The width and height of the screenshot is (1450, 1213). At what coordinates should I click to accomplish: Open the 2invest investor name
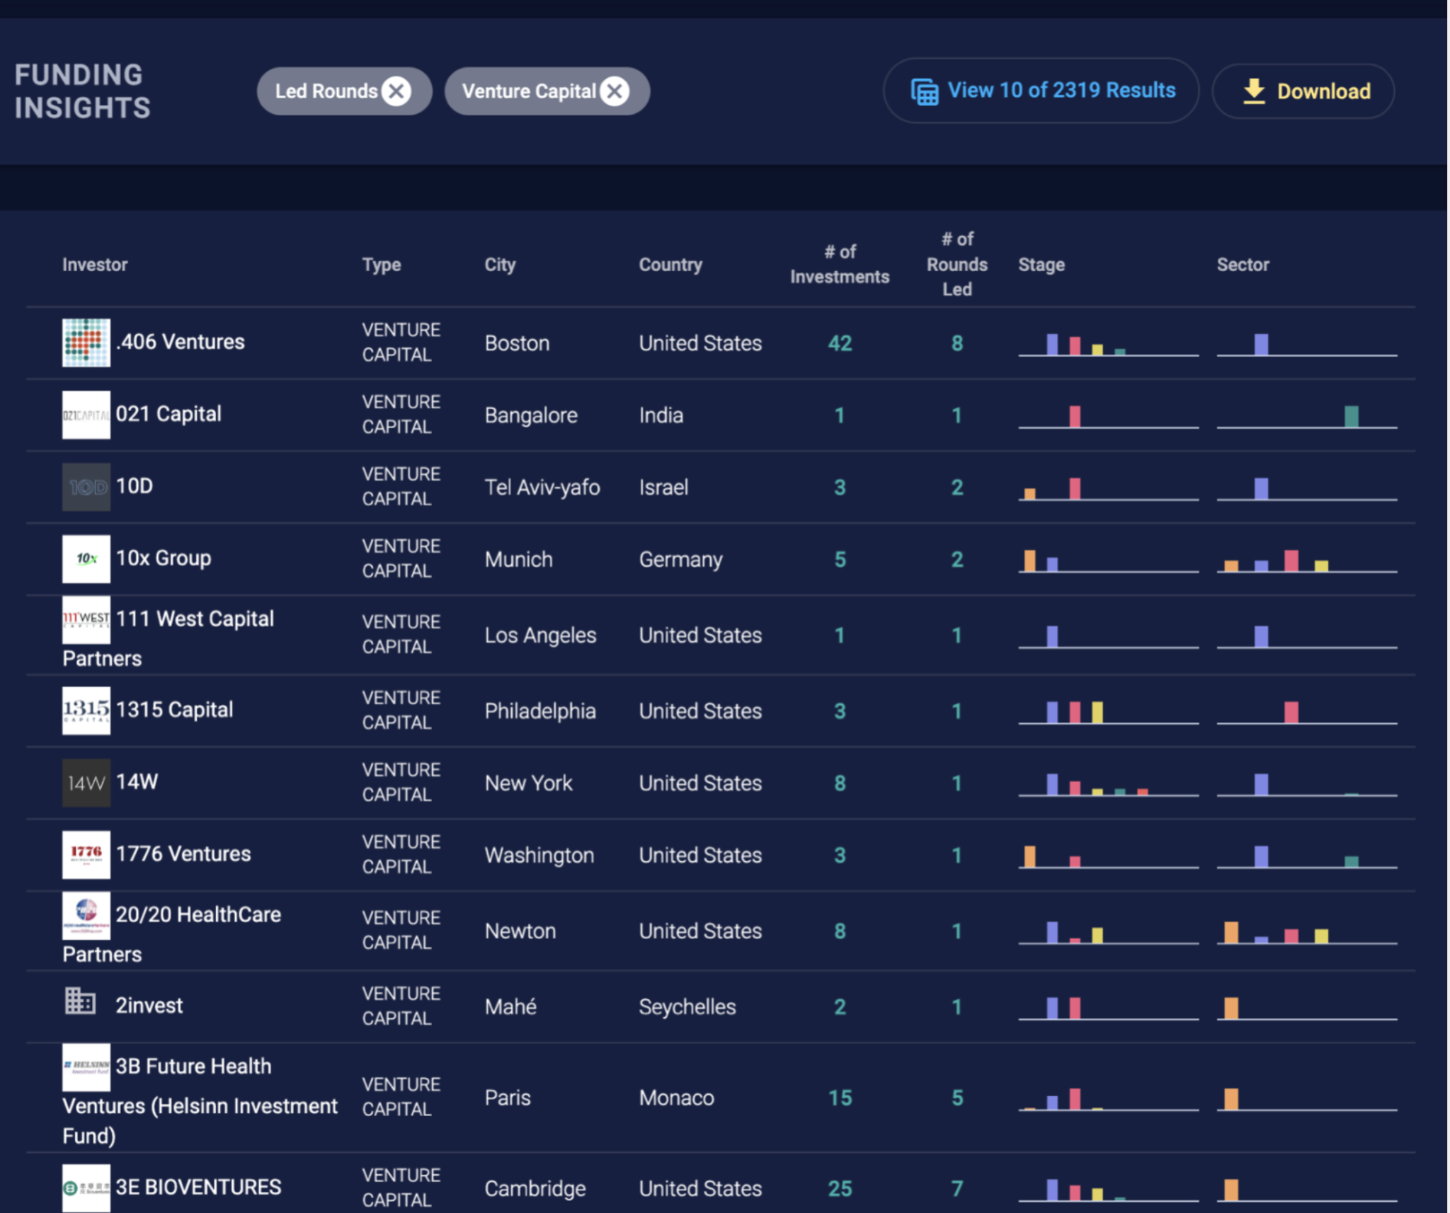(x=149, y=1006)
